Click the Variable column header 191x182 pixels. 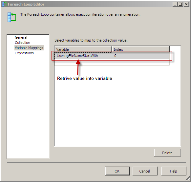[83, 49]
